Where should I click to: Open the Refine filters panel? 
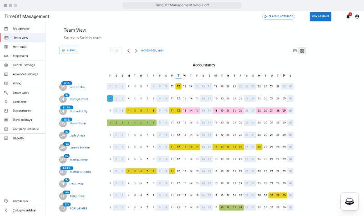(x=69, y=50)
